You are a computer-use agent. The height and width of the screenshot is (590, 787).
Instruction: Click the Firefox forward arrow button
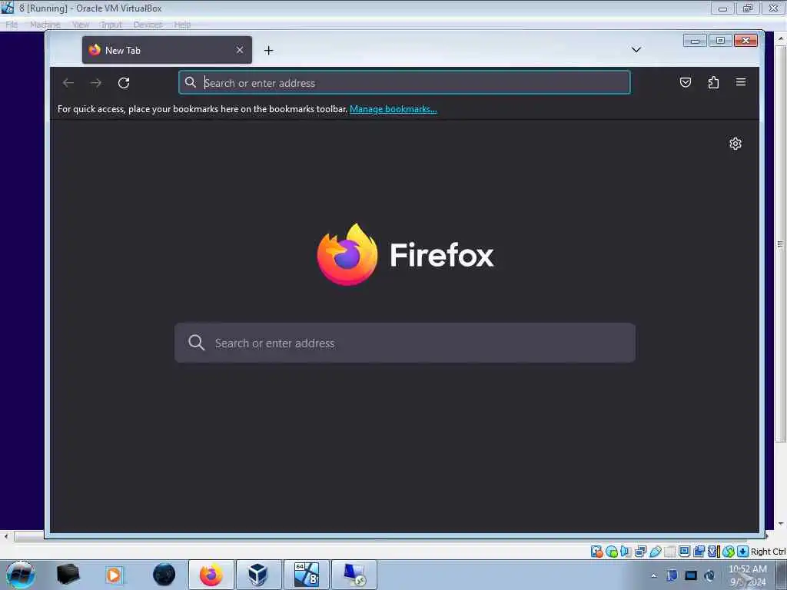point(96,83)
